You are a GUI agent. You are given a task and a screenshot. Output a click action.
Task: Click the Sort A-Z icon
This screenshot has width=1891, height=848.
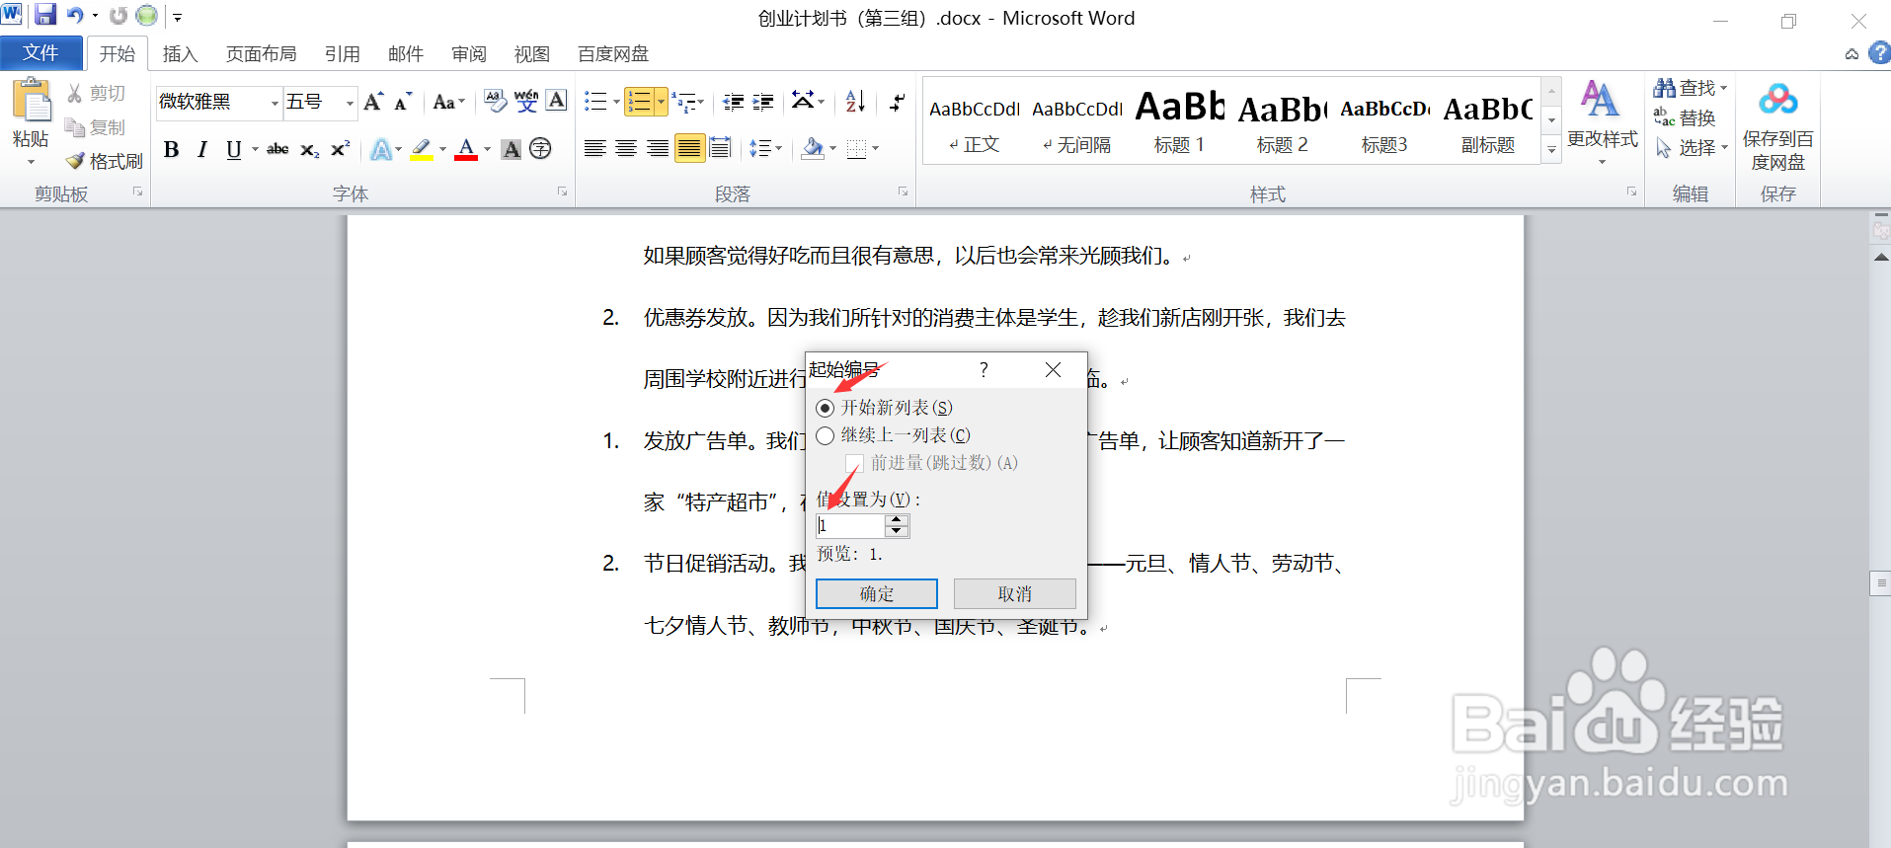[x=855, y=101]
